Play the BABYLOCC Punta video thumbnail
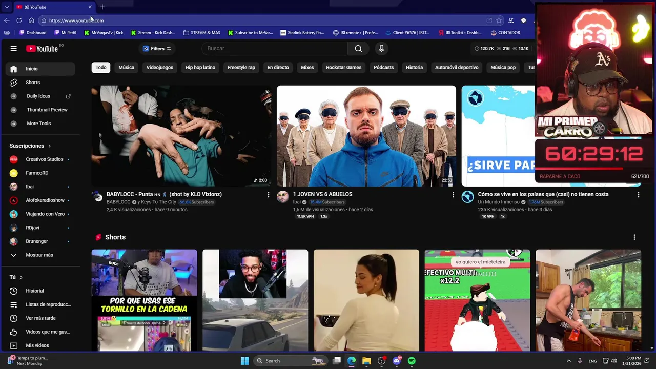 [x=181, y=136]
